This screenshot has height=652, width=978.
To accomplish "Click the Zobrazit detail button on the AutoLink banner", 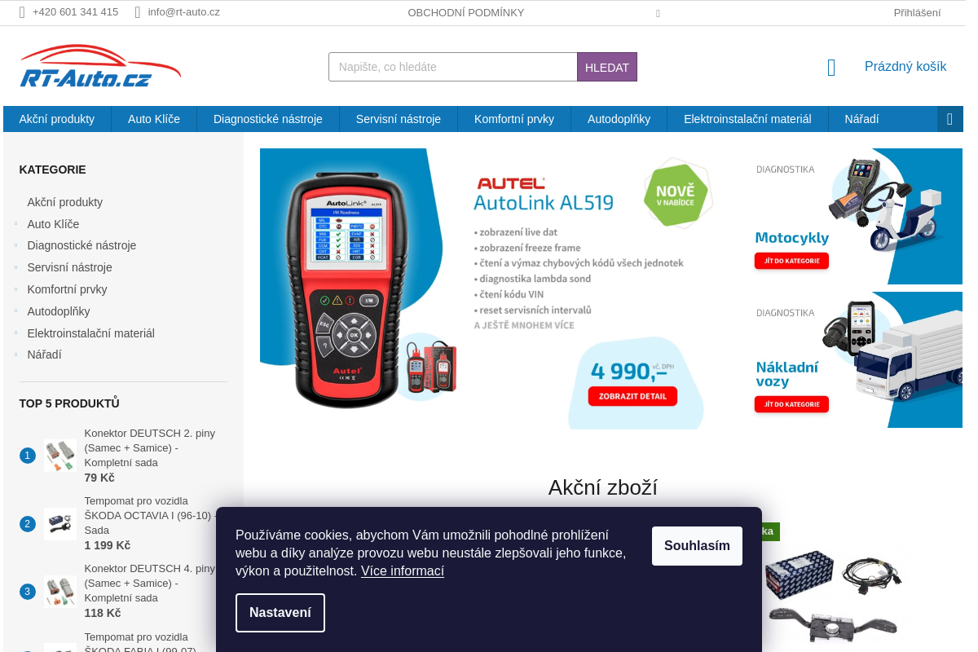I will coord(633,397).
